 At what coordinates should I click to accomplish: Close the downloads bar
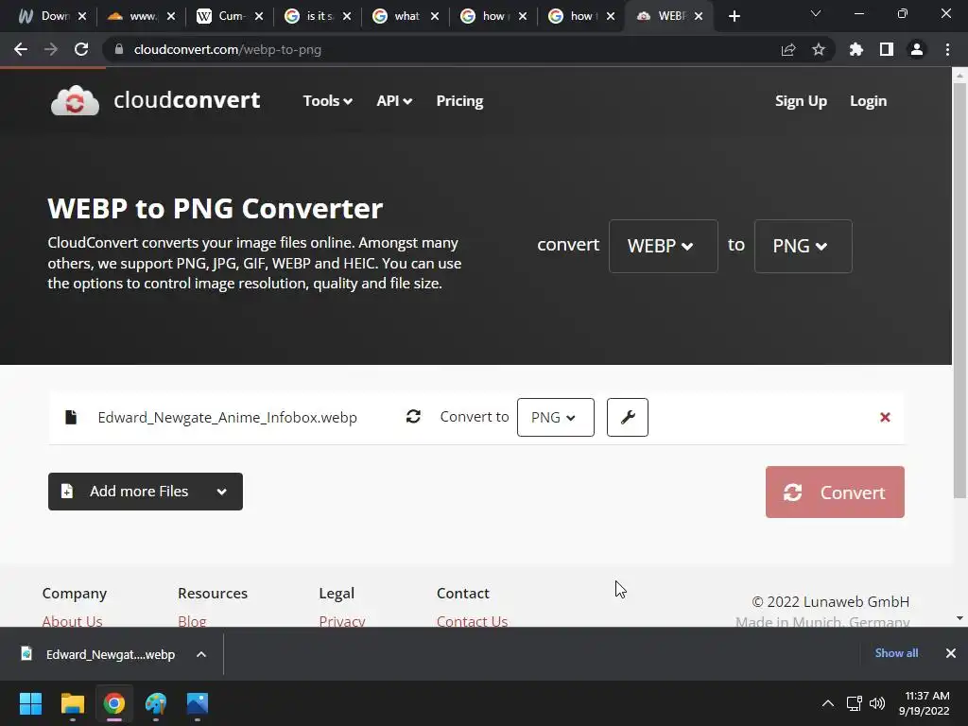951,653
